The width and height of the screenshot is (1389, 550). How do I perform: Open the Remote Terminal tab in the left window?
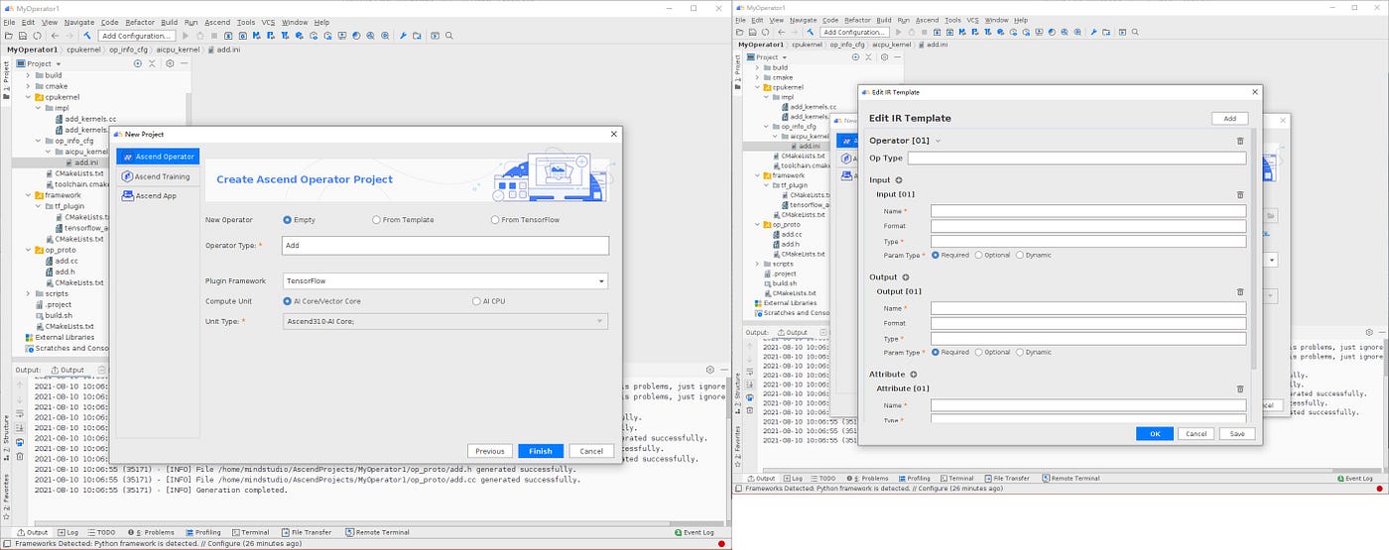(377, 532)
